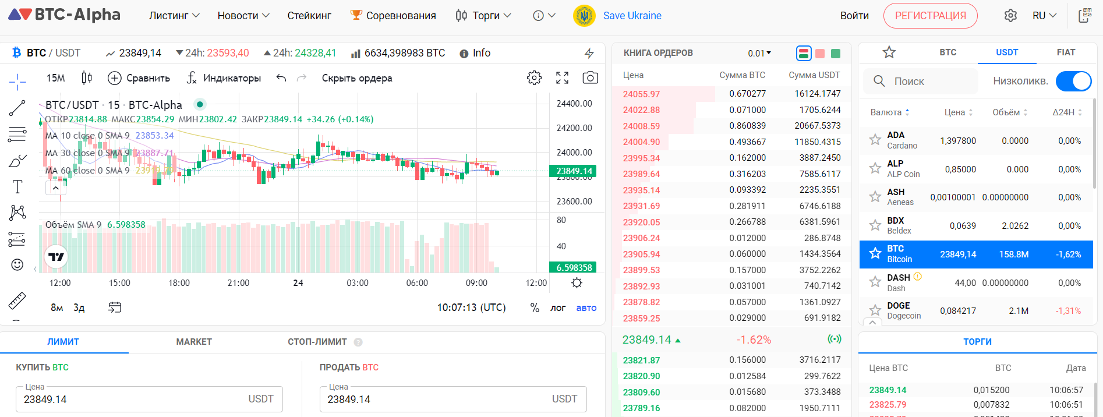Viewport: 1103px width, 417px height.
Task: Open the info circle dropdown in header
Action: coord(545,16)
